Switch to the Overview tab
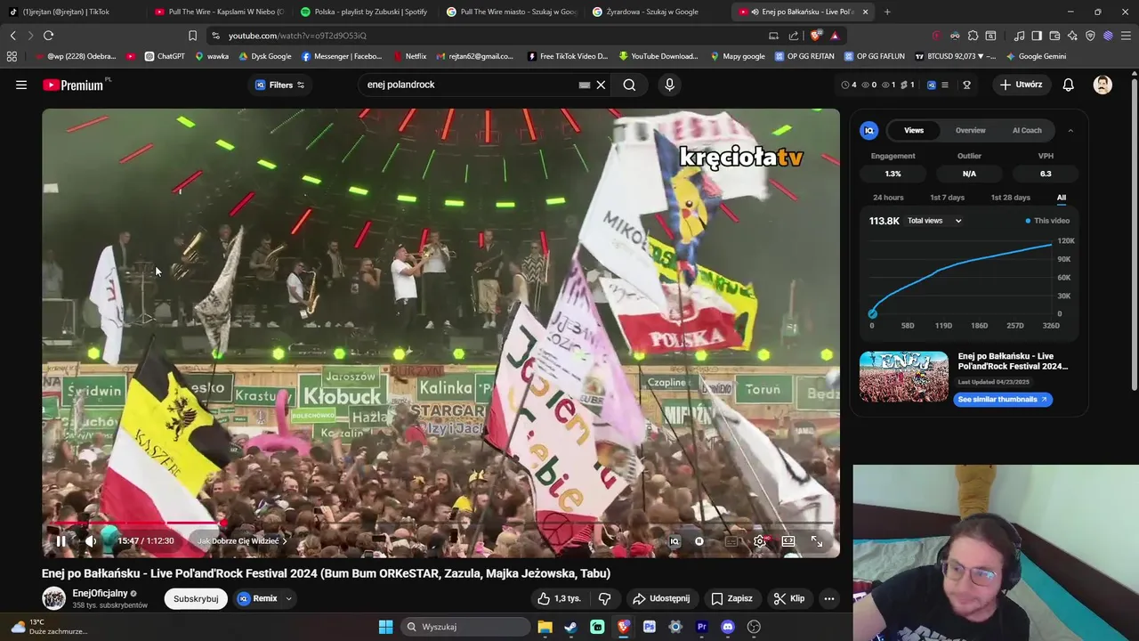Image resolution: width=1139 pixels, height=641 pixels. point(970,130)
